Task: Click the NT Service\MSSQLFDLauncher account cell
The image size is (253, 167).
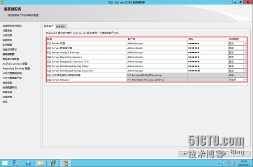Action: point(157,75)
